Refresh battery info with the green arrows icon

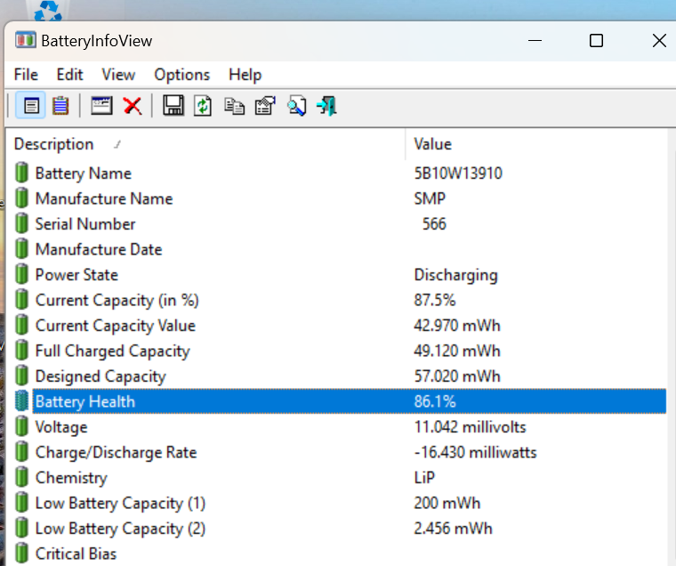[x=203, y=105]
